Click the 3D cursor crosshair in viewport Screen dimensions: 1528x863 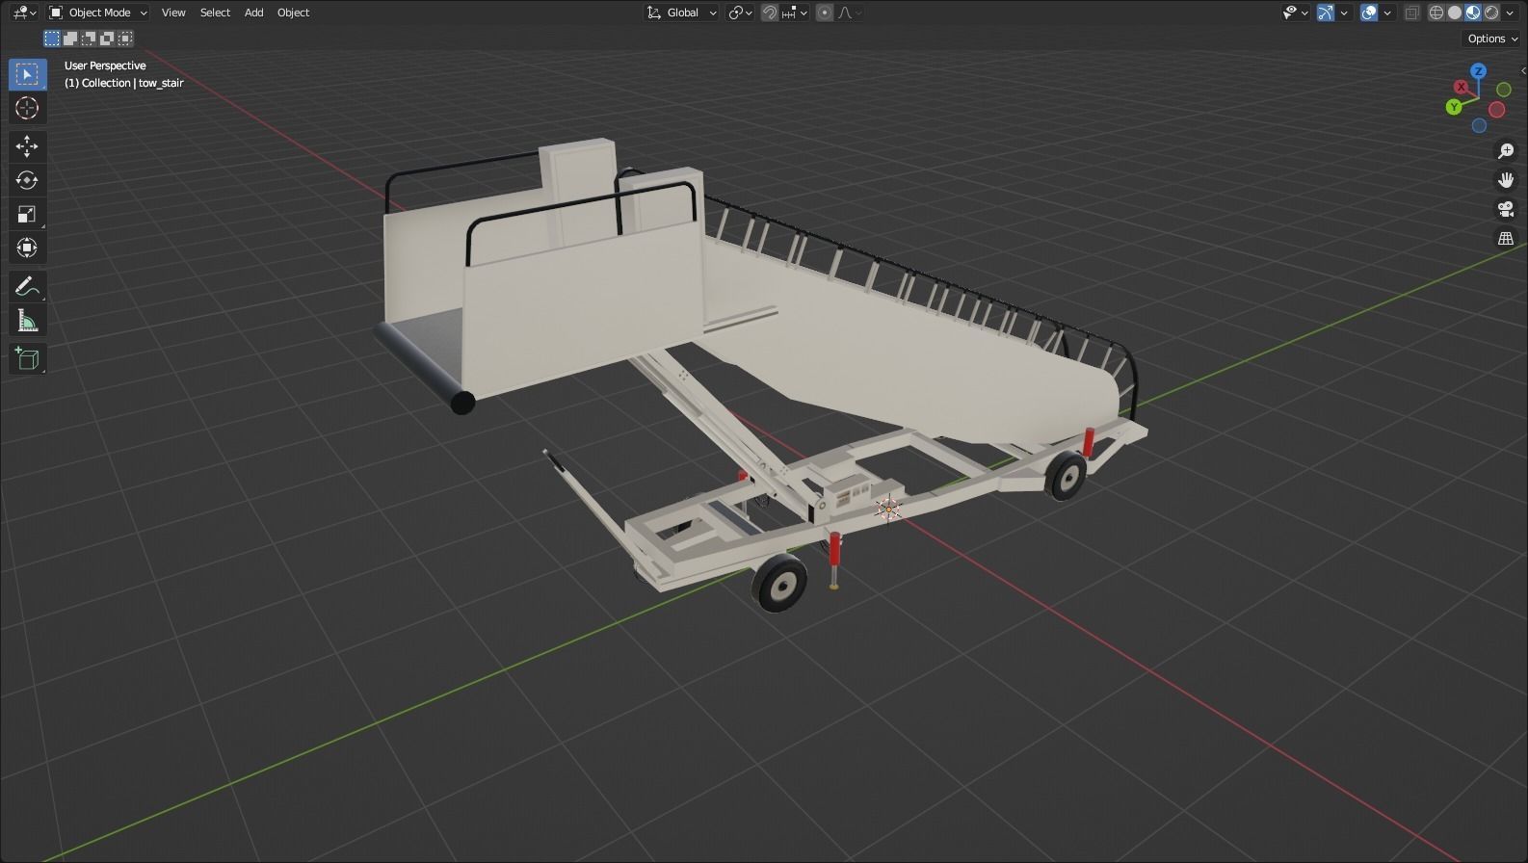coord(887,509)
